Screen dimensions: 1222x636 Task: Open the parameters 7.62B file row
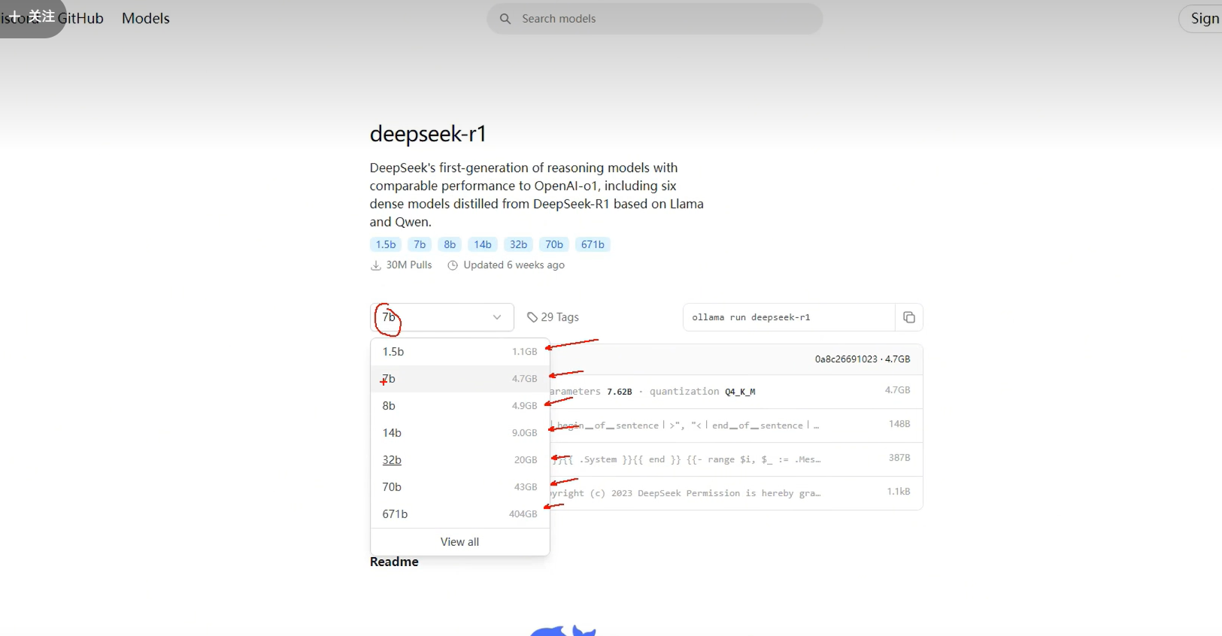click(x=736, y=392)
